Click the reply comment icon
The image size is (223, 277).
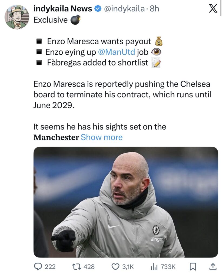pos(38,267)
